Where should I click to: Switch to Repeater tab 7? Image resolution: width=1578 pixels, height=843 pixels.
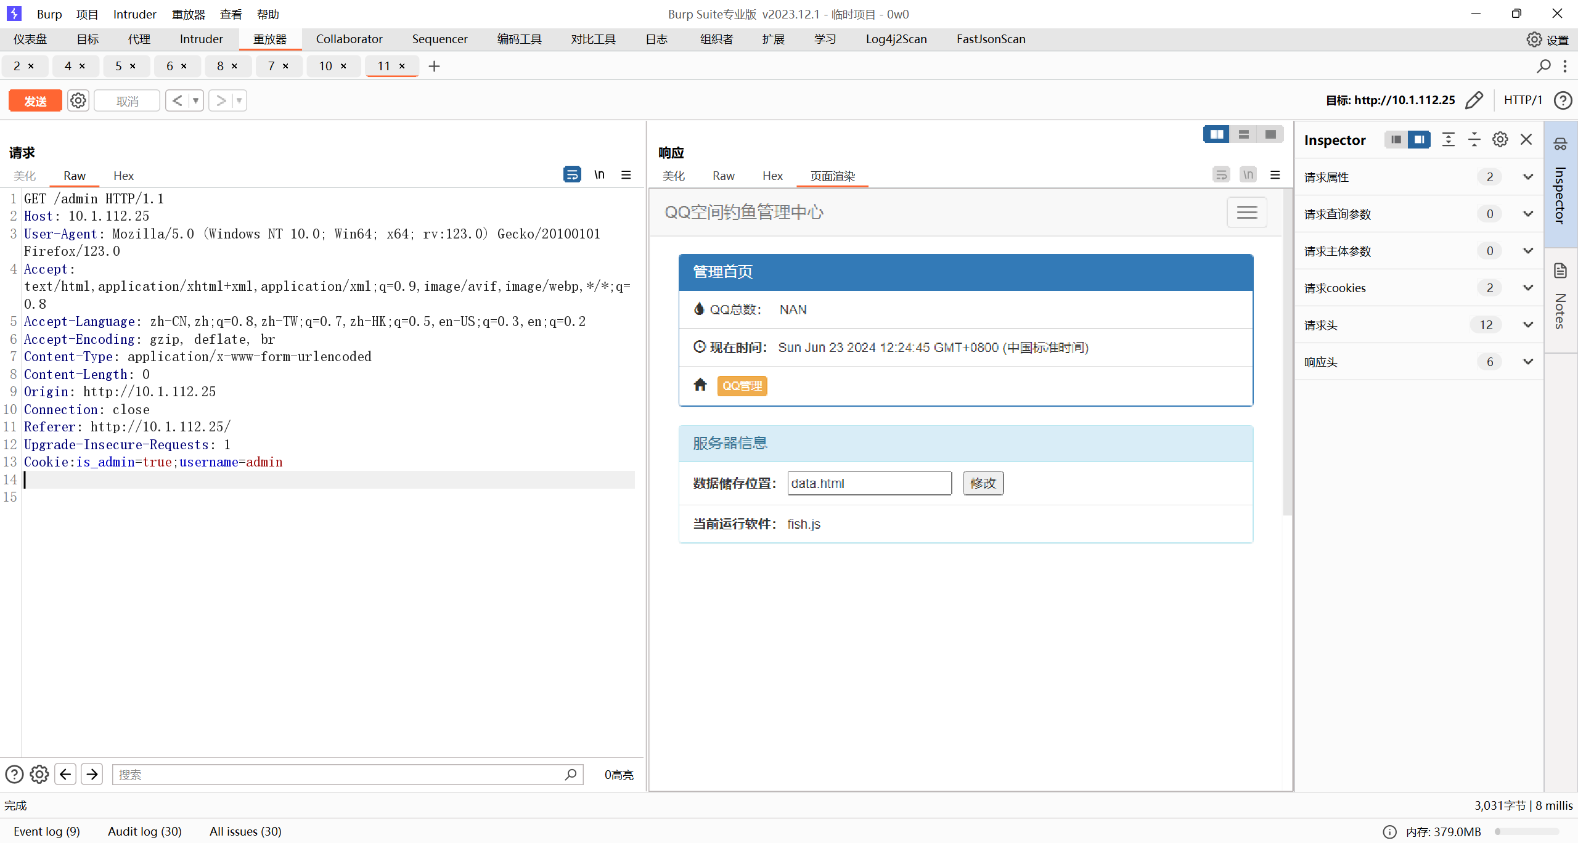[x=271, y=66]
